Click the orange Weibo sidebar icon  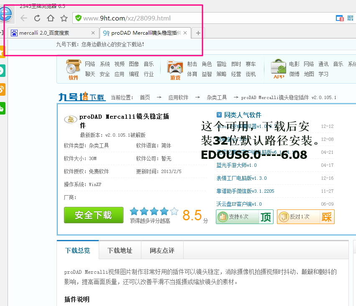[x=2, y=89]
